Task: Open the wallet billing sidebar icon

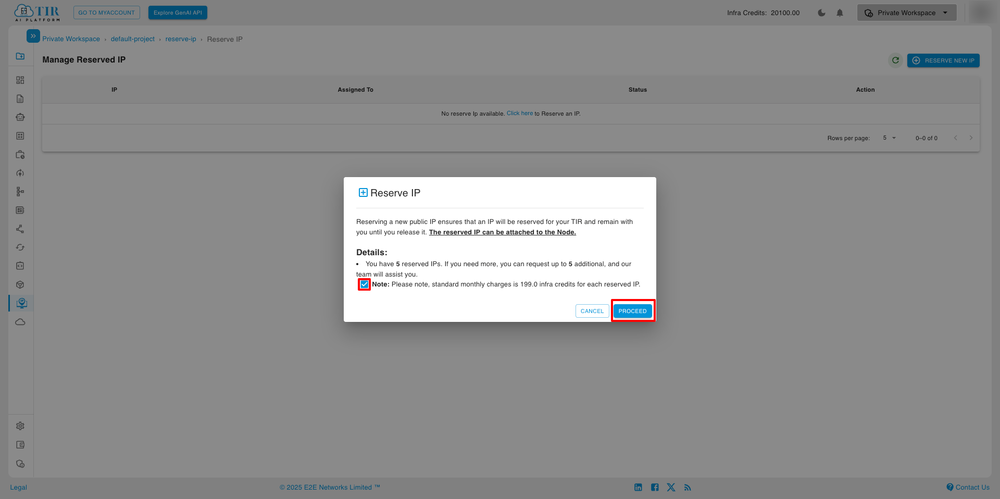Action: coord(20,445)
